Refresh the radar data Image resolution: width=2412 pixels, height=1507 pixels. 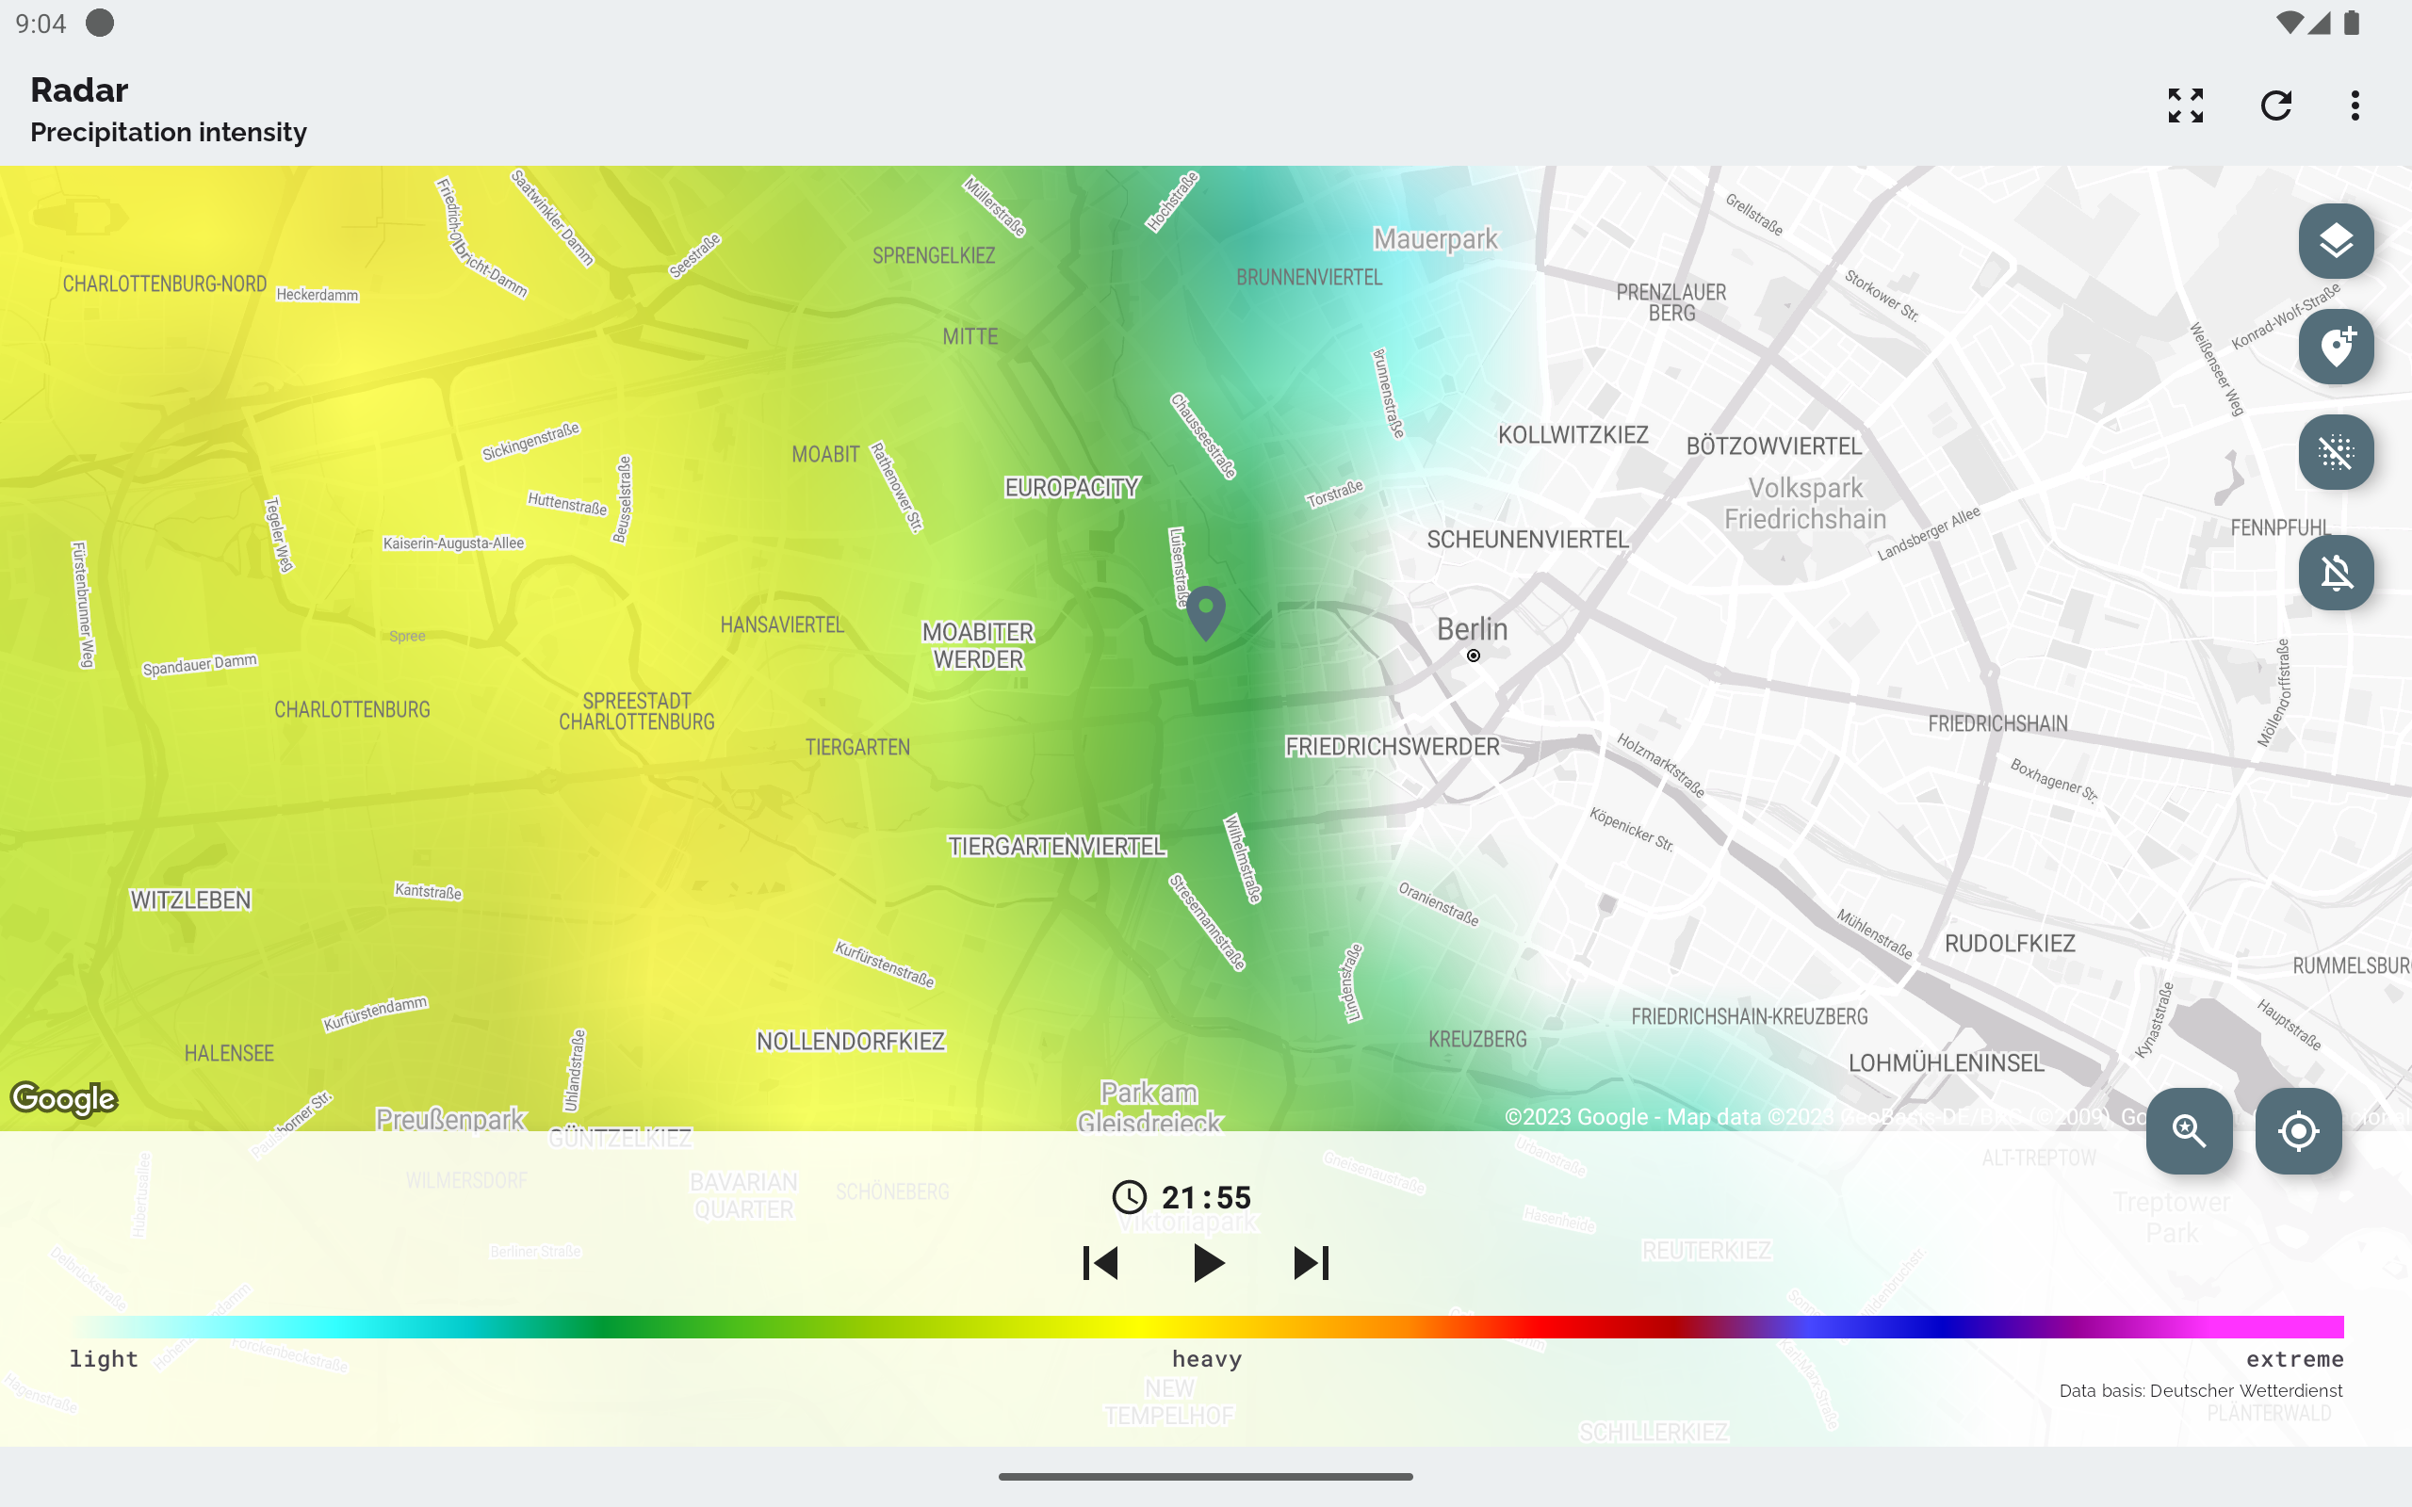click(2275, 105)
